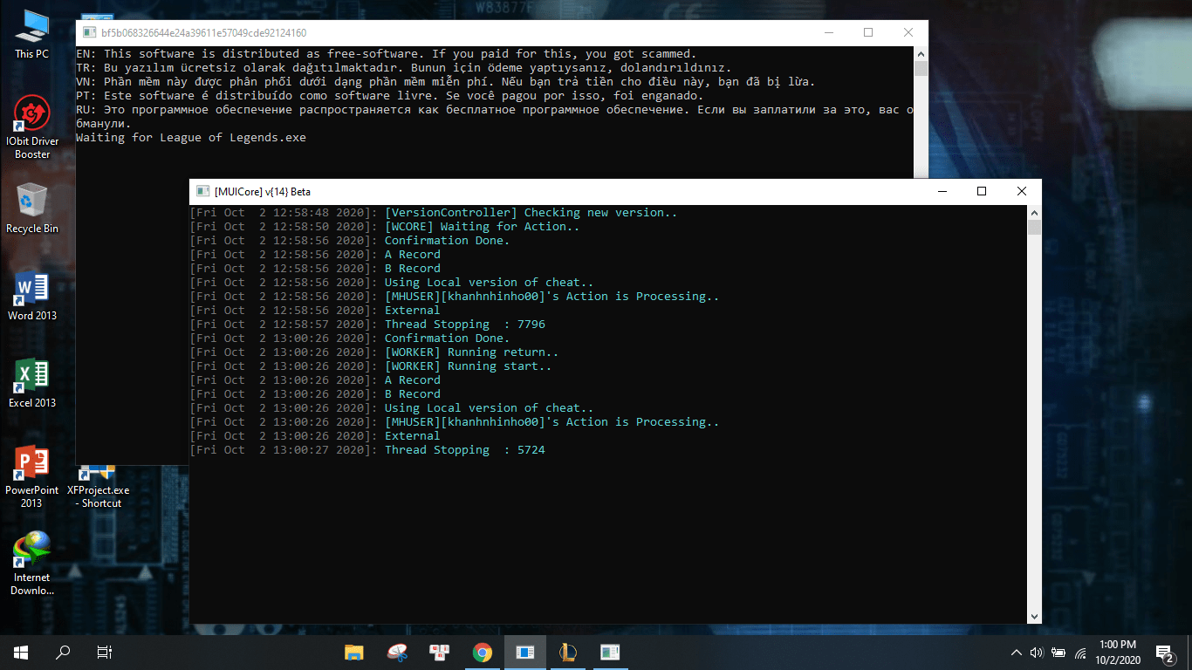The width and height of the screenshot is (1192, 670).
Task: Click the volume tray icon
Action: 1037,652
